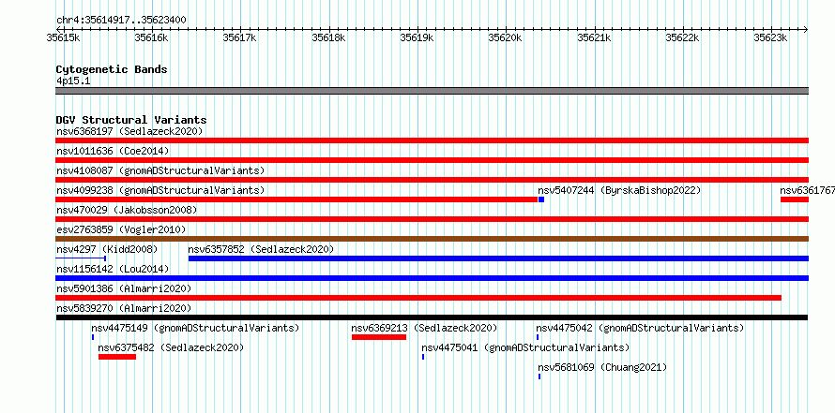Click the Cytogenetic Bands track title
835x413 pixels.
[112, 69]
